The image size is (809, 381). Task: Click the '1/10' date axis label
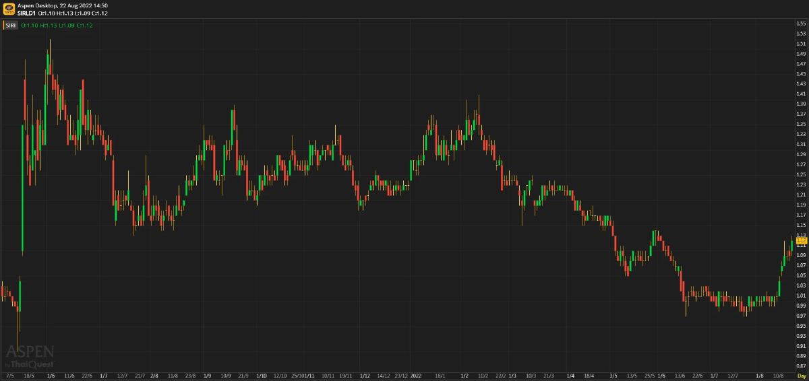tap(262, 375)
